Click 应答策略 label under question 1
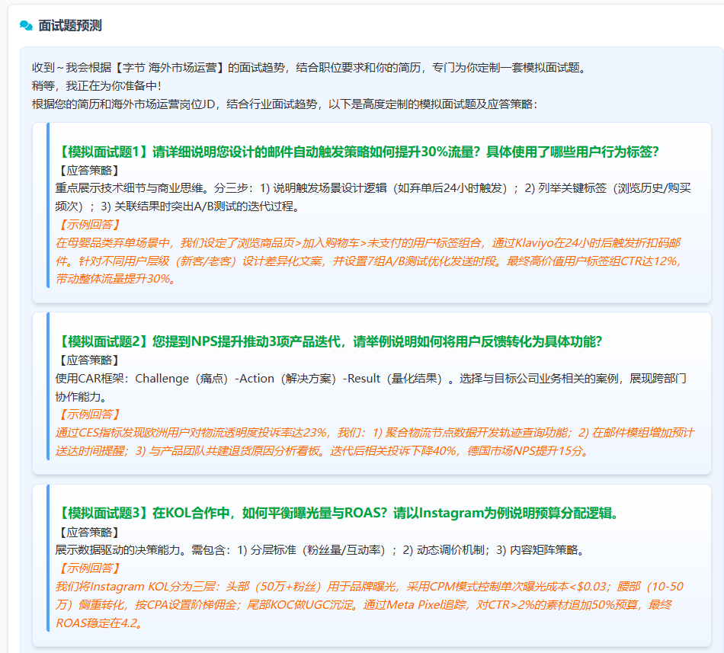The image size is (724, 653). (89, 171)
